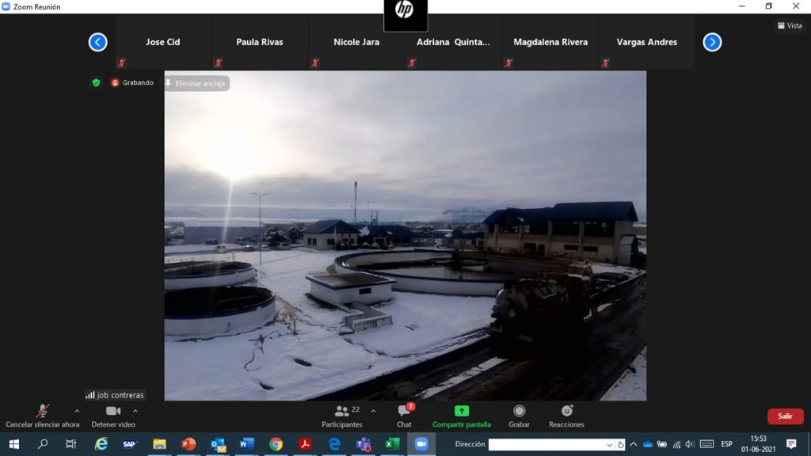Unpin video with Eliminar anclaje
The width and height of the screenshot is (811, 456).
pos(196,83)
